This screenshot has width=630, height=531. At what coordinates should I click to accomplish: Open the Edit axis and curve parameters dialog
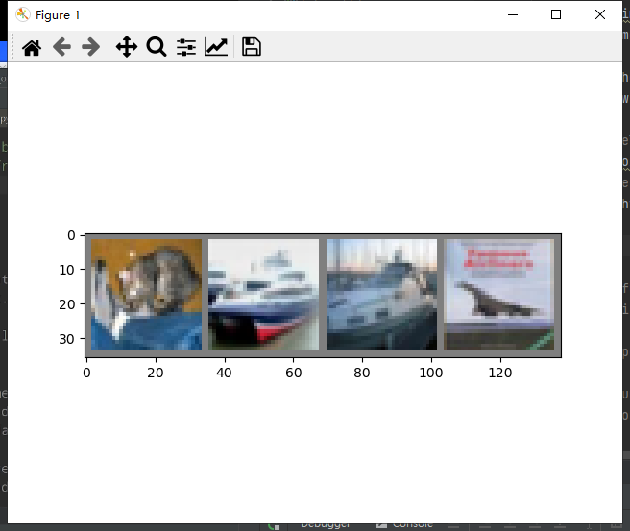click(216, 47)
